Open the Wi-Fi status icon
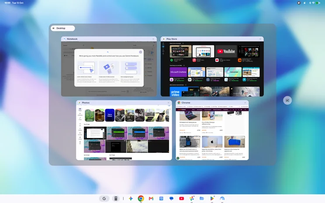This screenshot has height=203, width=325. pyautogui.click(x=313, y=3)
